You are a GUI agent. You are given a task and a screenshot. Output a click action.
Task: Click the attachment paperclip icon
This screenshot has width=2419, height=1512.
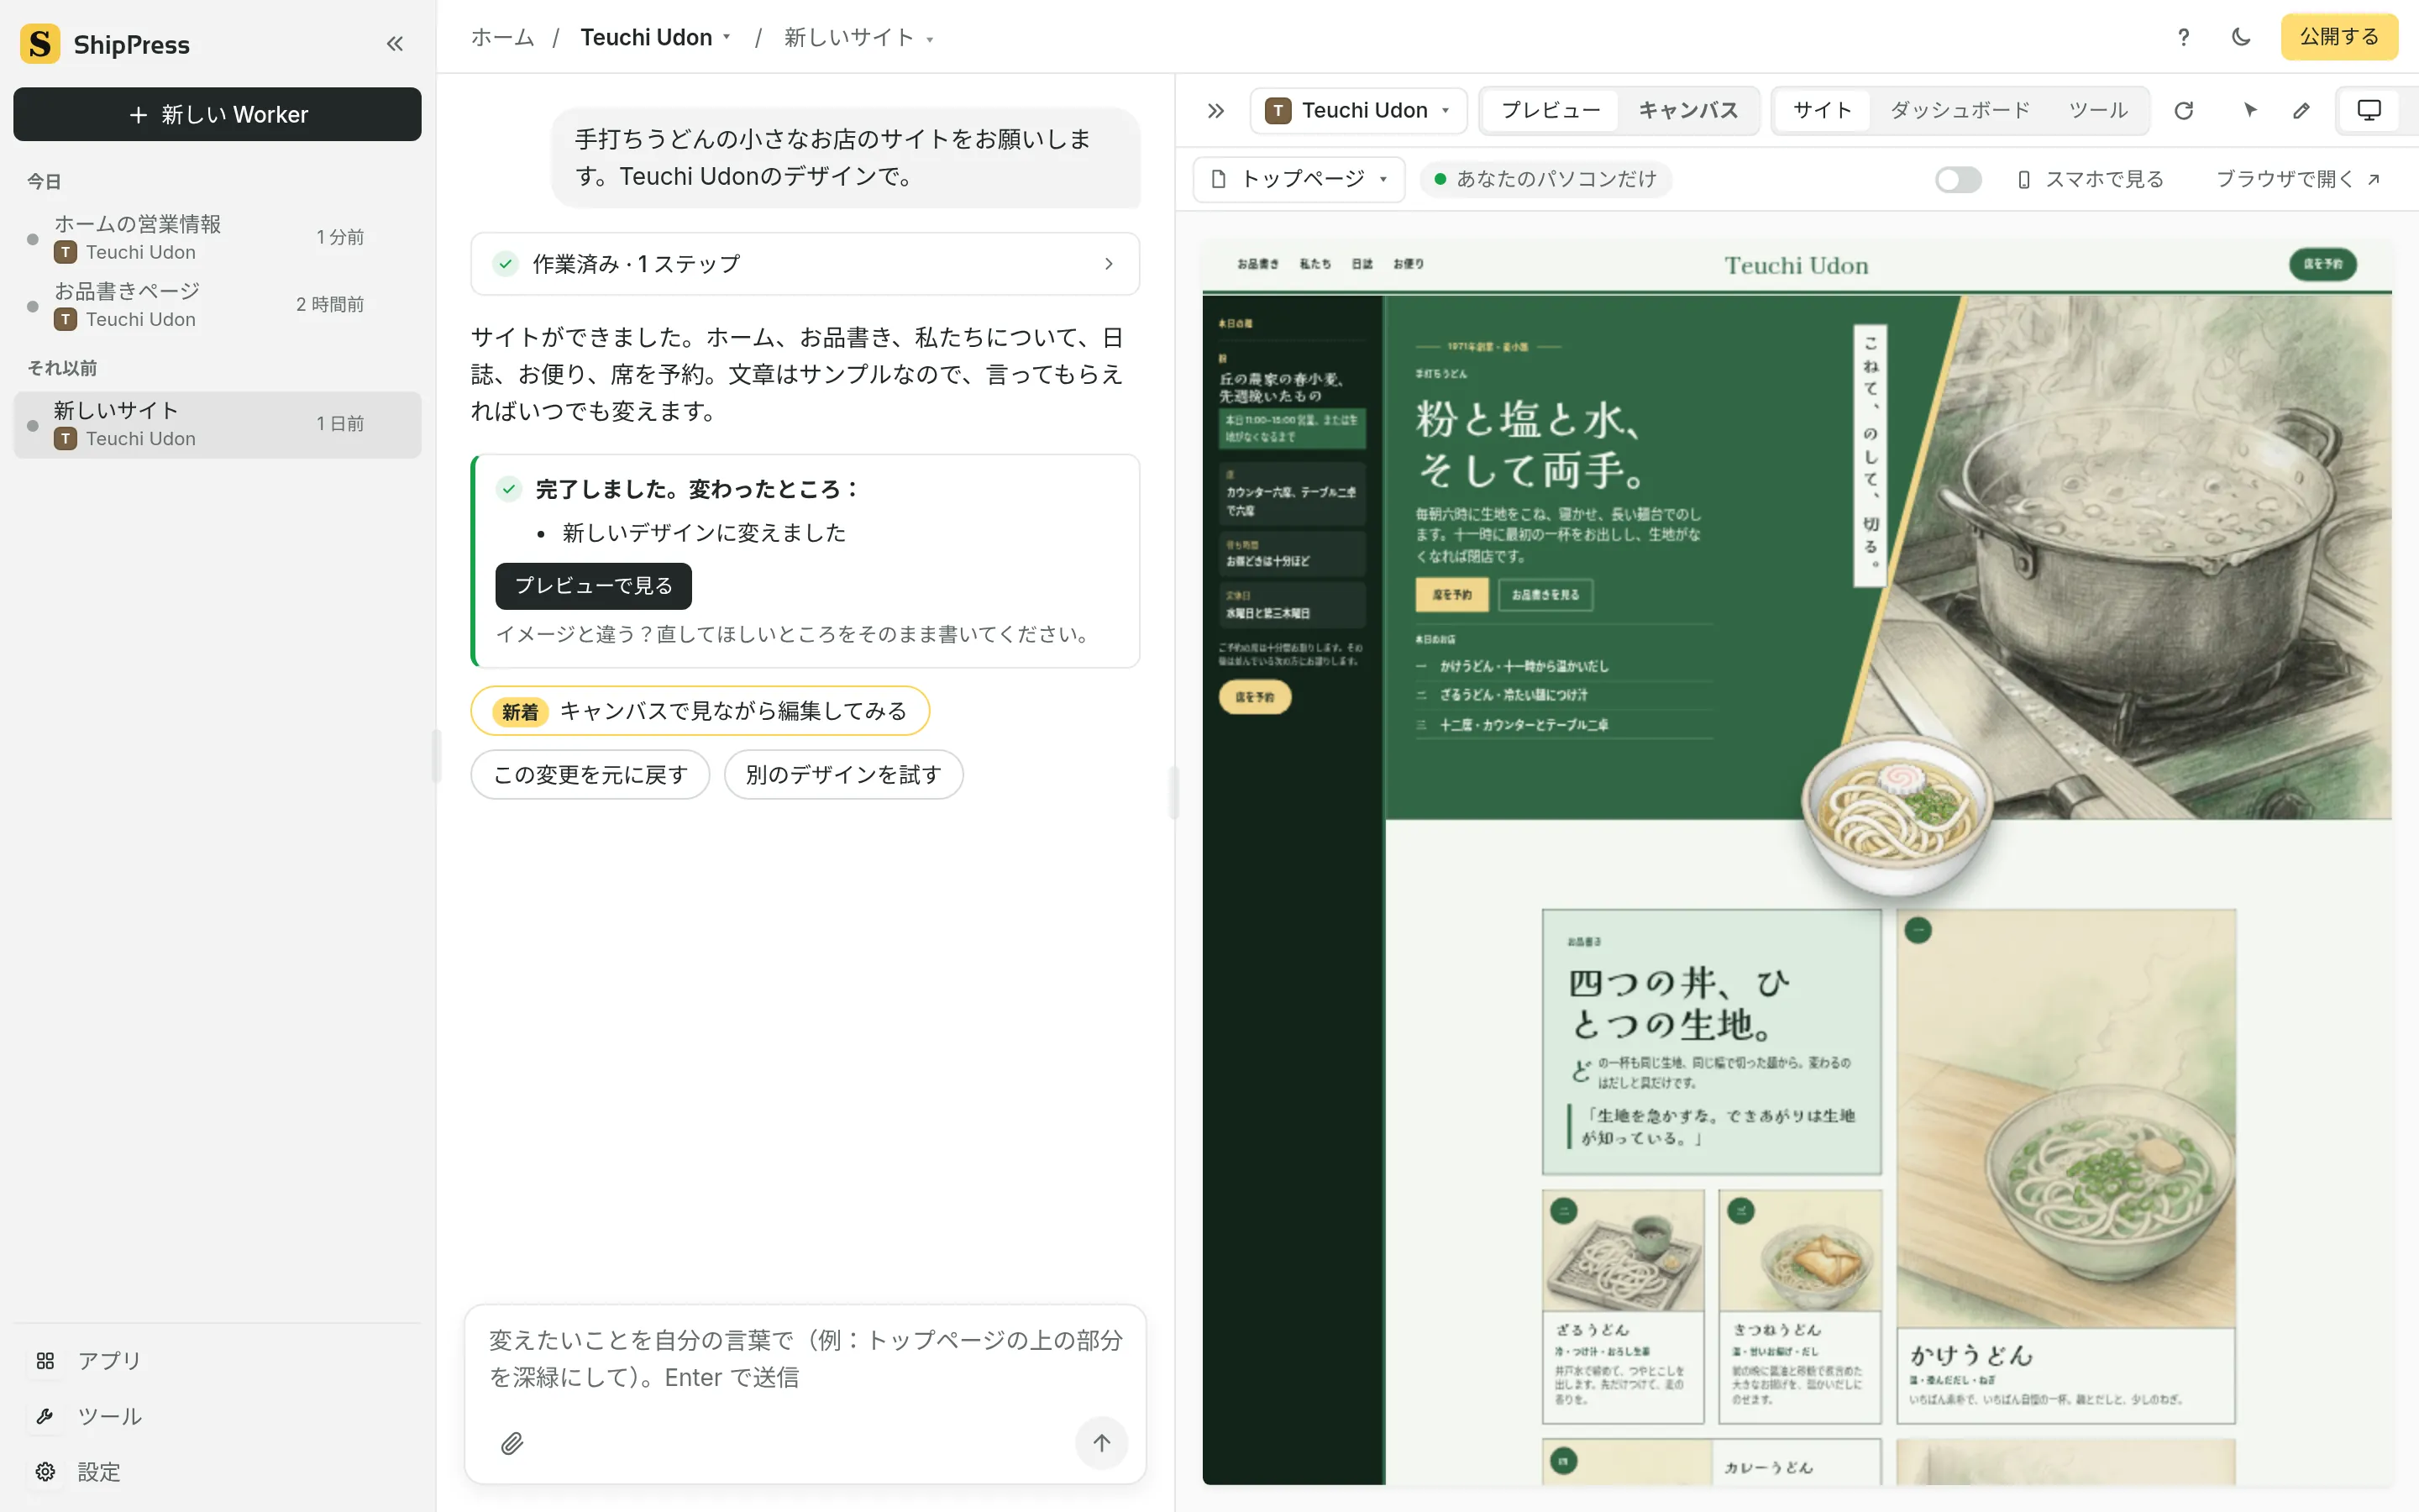[512, 1443]
